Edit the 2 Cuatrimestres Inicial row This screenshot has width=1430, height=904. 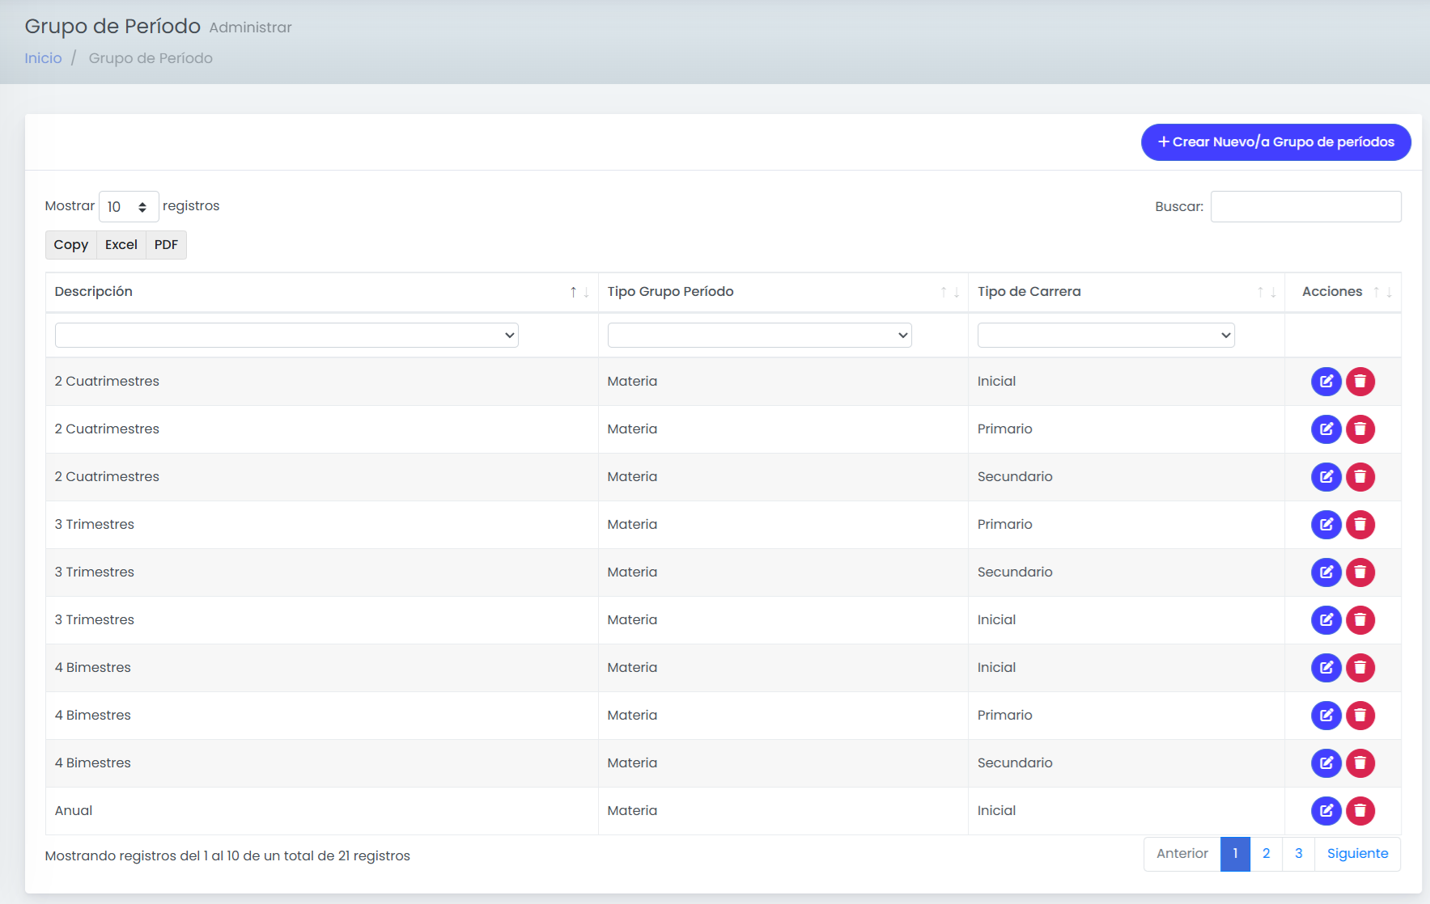[1326, 382]
